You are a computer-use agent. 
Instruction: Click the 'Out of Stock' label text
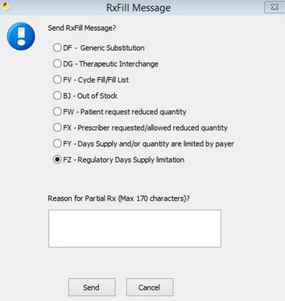pos(97,96)
